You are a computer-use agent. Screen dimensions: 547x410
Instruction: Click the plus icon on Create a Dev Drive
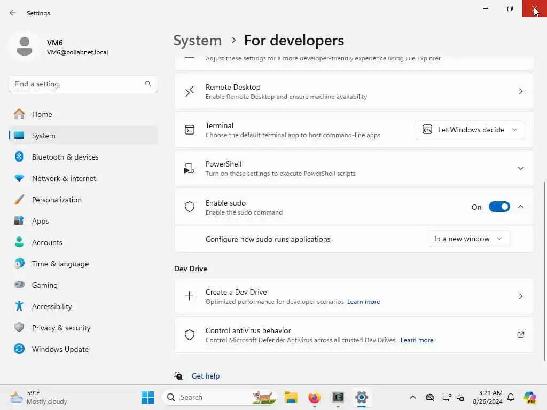190,296
